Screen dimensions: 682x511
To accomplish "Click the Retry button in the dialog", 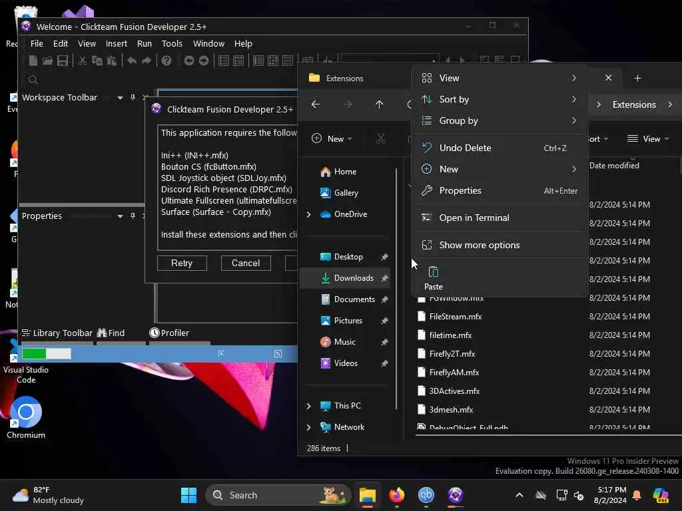I will coord(182,263).
